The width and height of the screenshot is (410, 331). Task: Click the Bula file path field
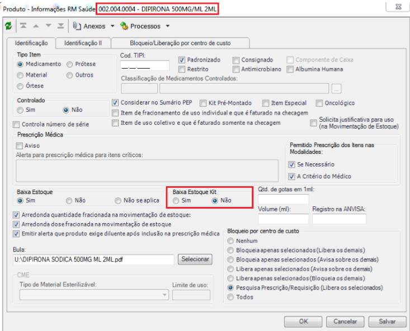coord(93,259)
